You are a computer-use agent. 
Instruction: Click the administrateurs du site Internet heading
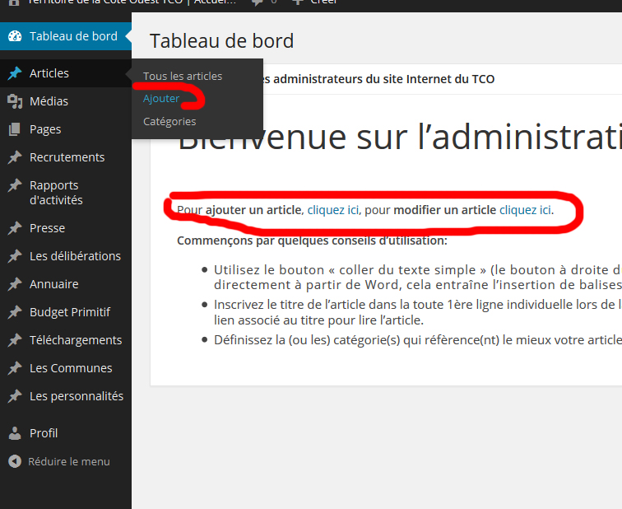pyautogui.click(x=378, y=79)
